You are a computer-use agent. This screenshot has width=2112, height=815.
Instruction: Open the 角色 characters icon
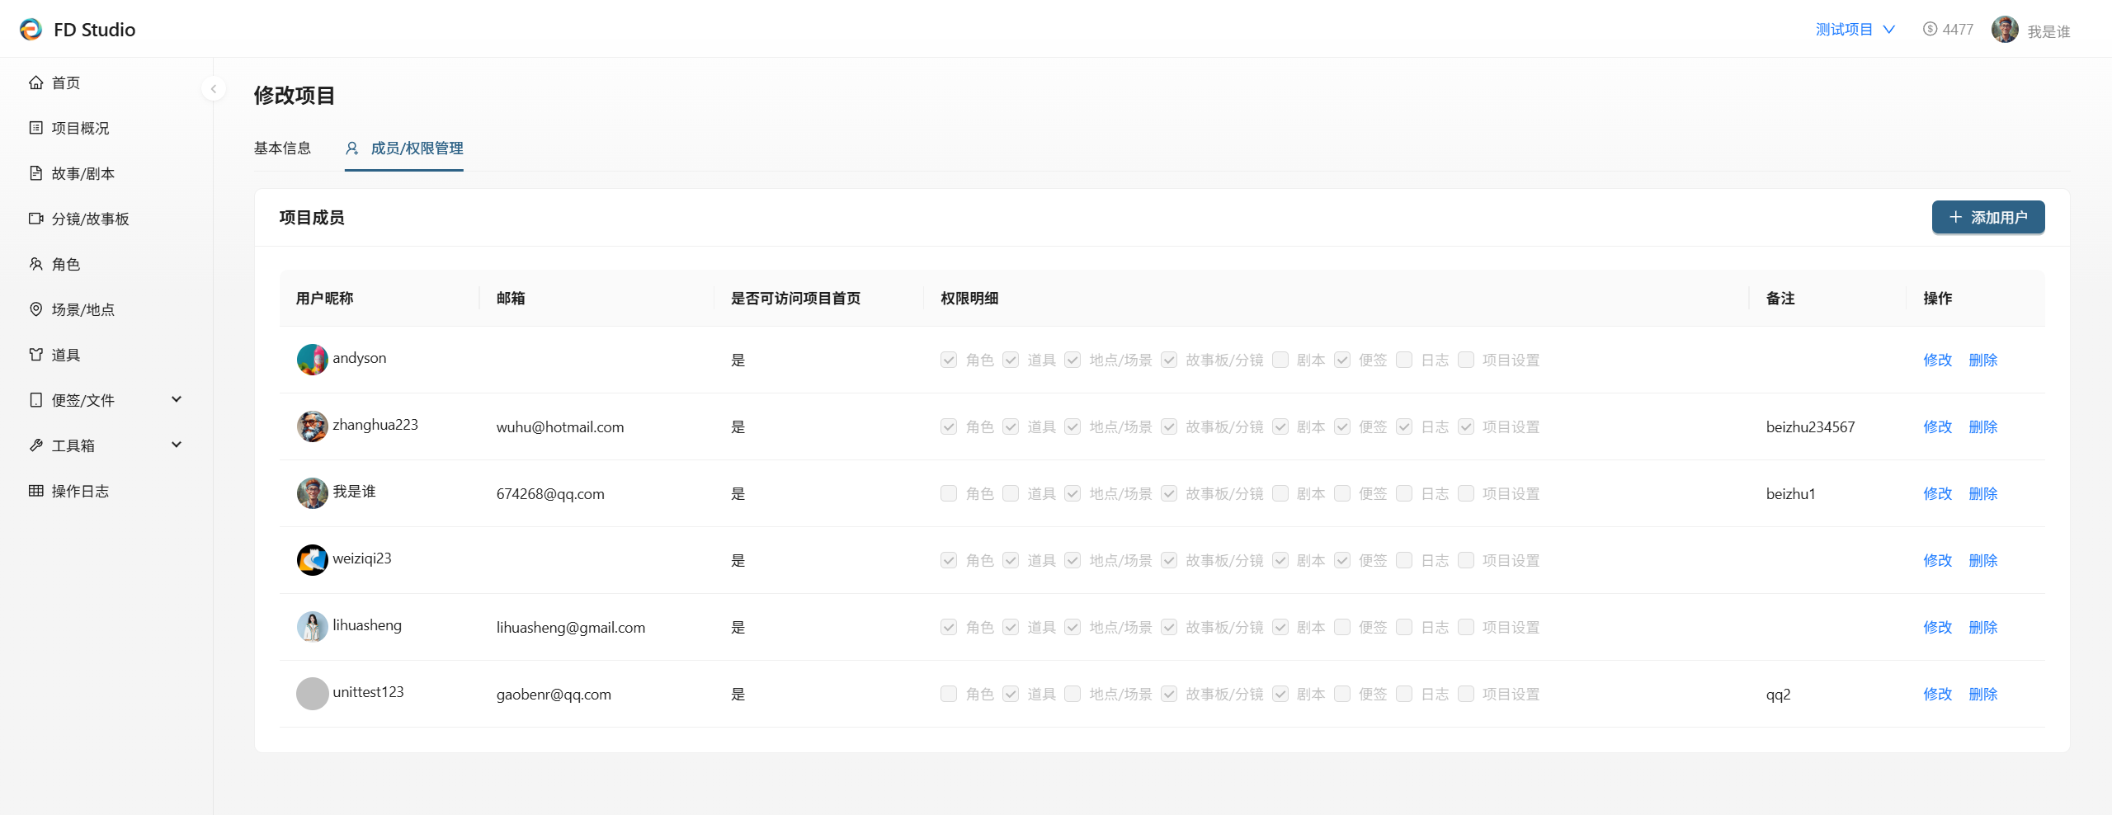click(35, 264)
